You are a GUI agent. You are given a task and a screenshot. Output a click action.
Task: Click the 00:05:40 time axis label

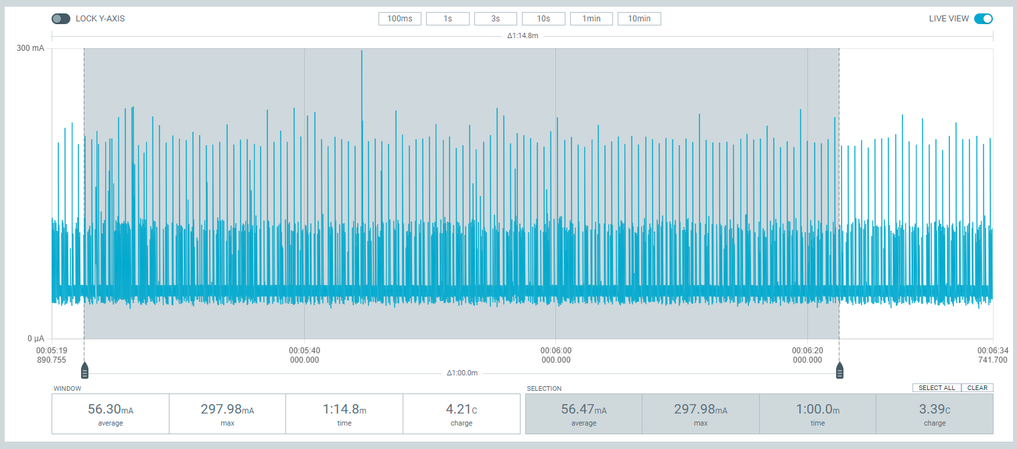point(304,355)
